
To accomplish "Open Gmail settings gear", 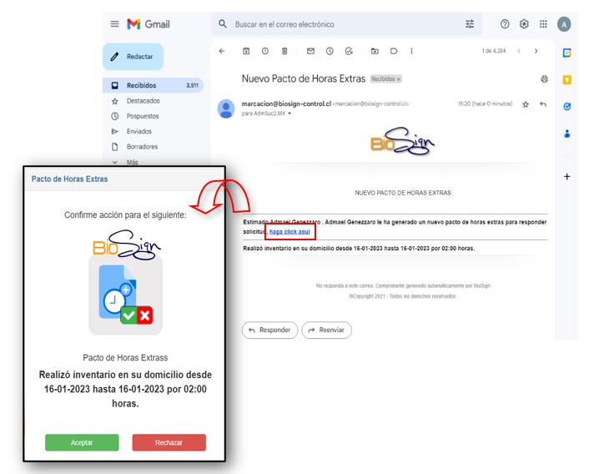I will tap(524, 24).
